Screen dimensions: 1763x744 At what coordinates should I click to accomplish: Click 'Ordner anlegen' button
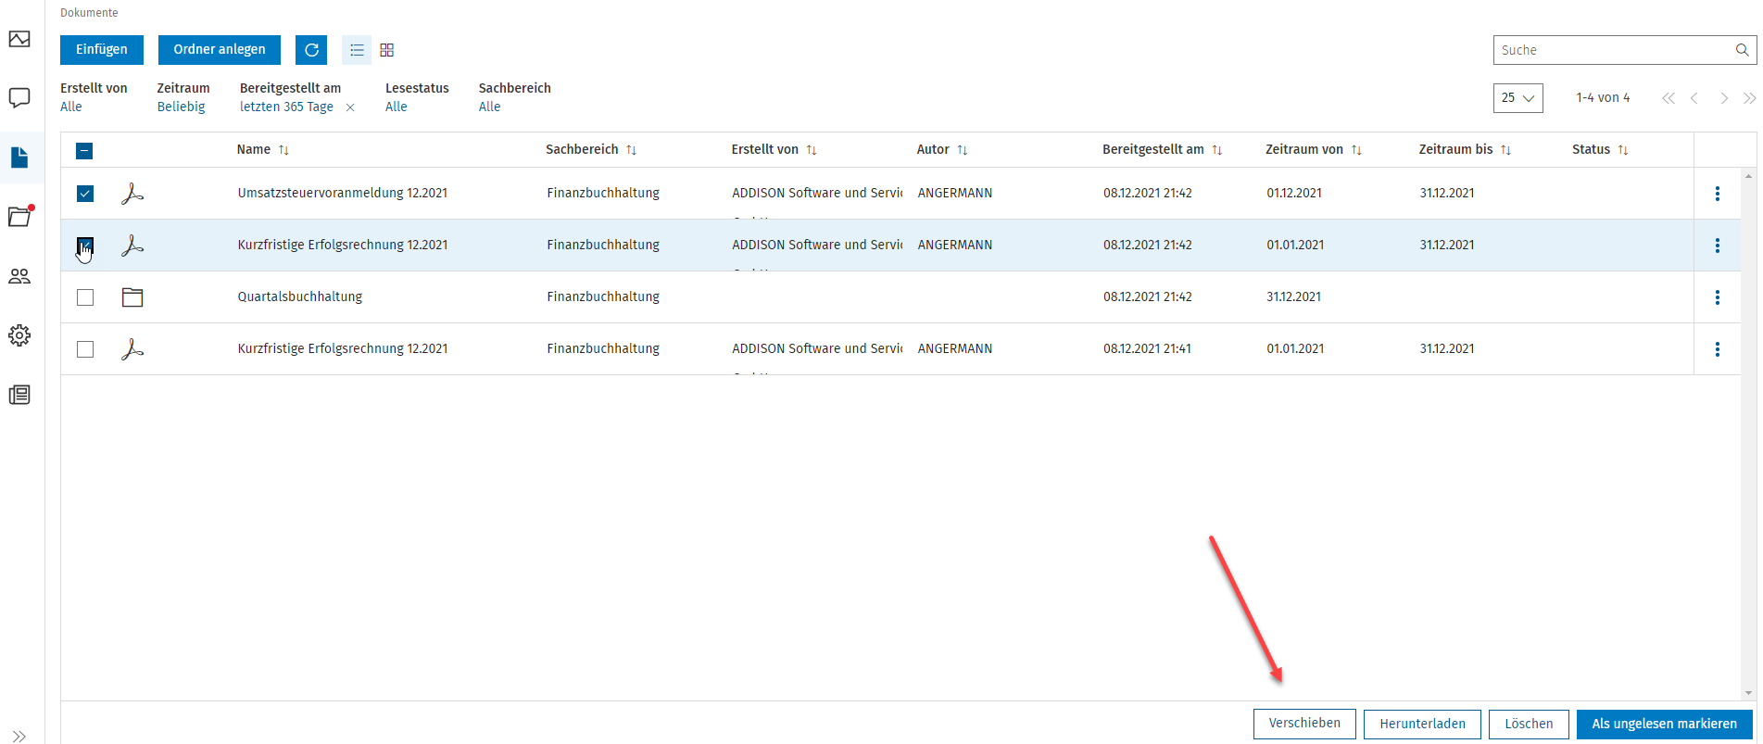pyautogui.click(x=220, y=50)
